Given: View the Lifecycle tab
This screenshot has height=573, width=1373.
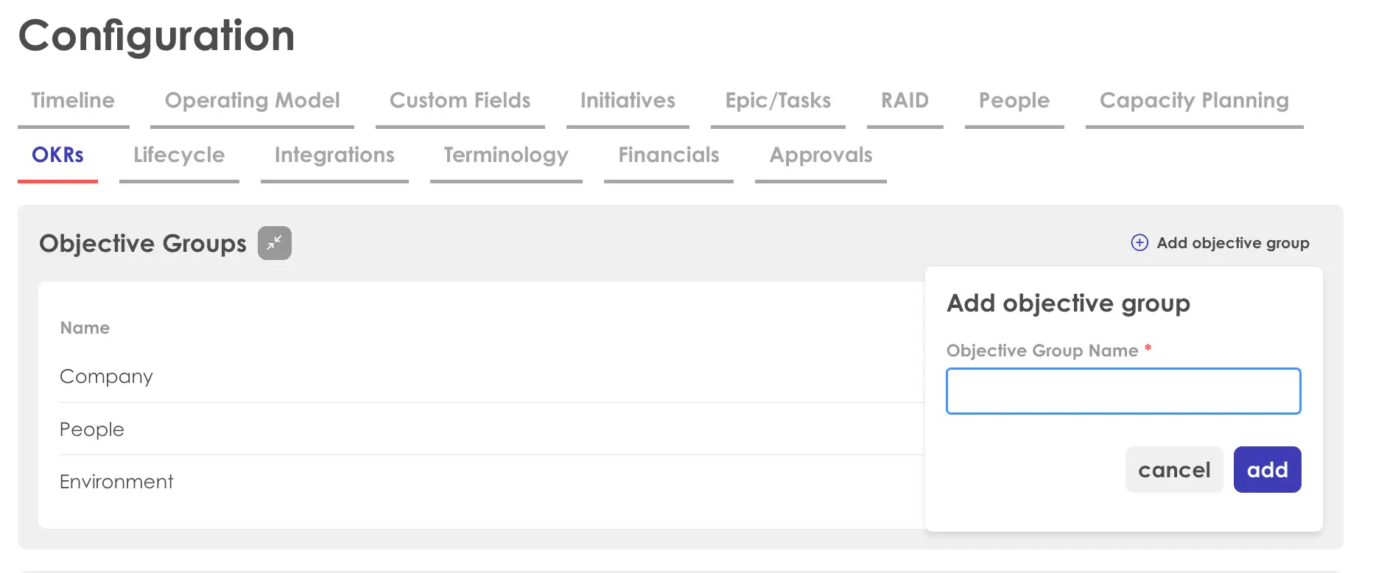Looking at the screenshot, I should click(179, 155).
